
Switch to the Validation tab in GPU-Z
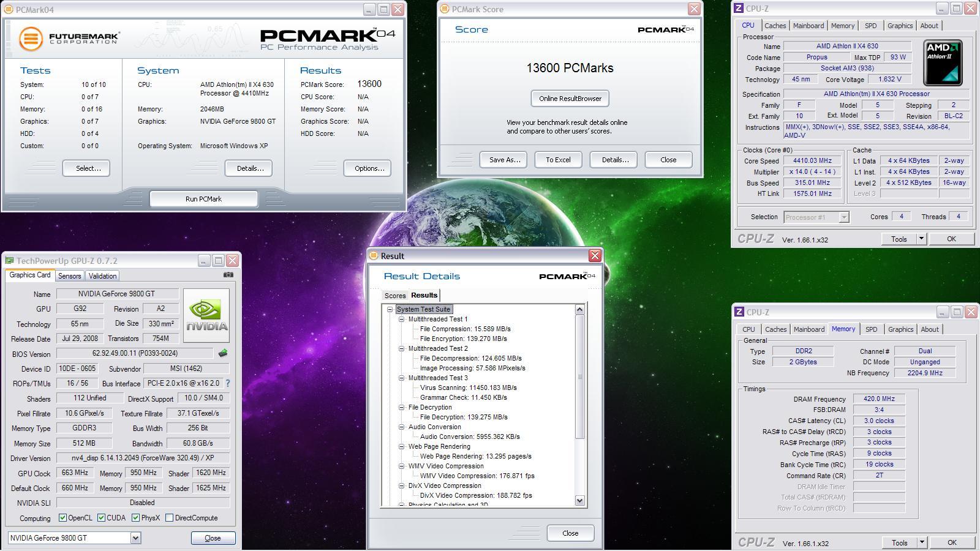pyautogui.click(x=102, y=276)
